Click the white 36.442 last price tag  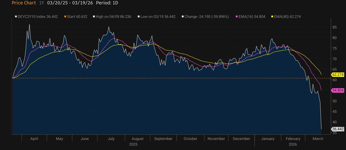(338, 129)
